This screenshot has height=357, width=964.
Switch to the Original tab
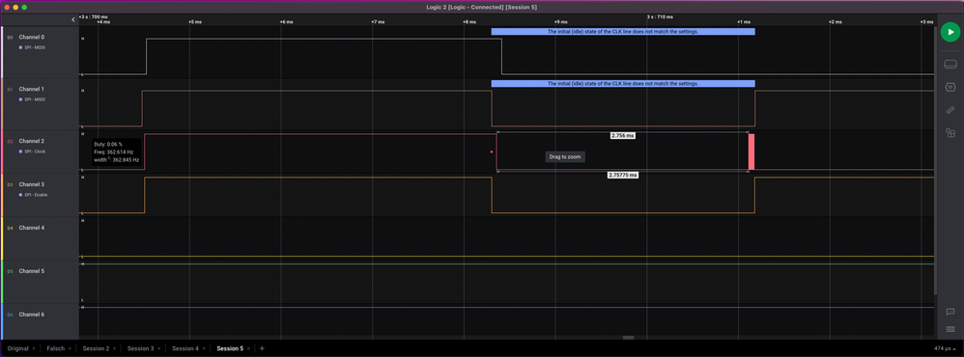pyautogui.click(x=17, y=348)
